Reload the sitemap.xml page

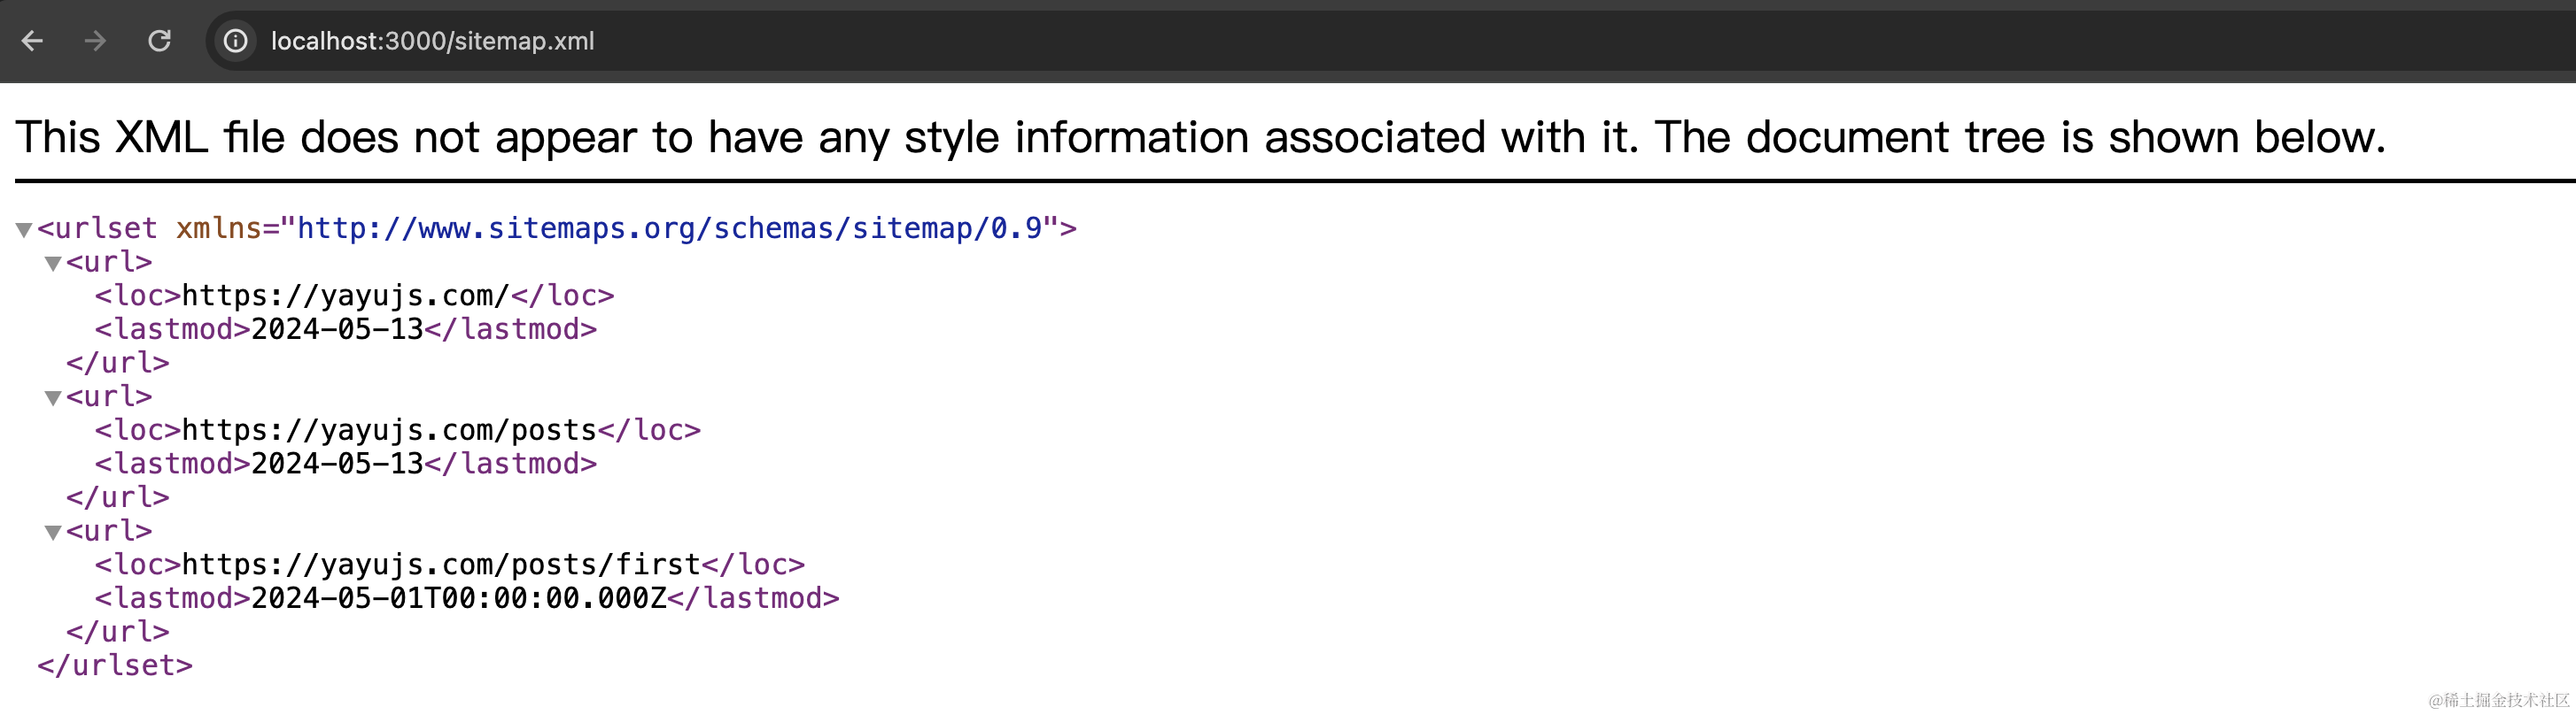[159, 41]
